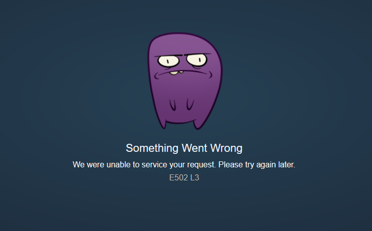Click the word "Wrong" in heading
Image resolution: width=372 pixels, height=231 pixels.
[226, 148]
